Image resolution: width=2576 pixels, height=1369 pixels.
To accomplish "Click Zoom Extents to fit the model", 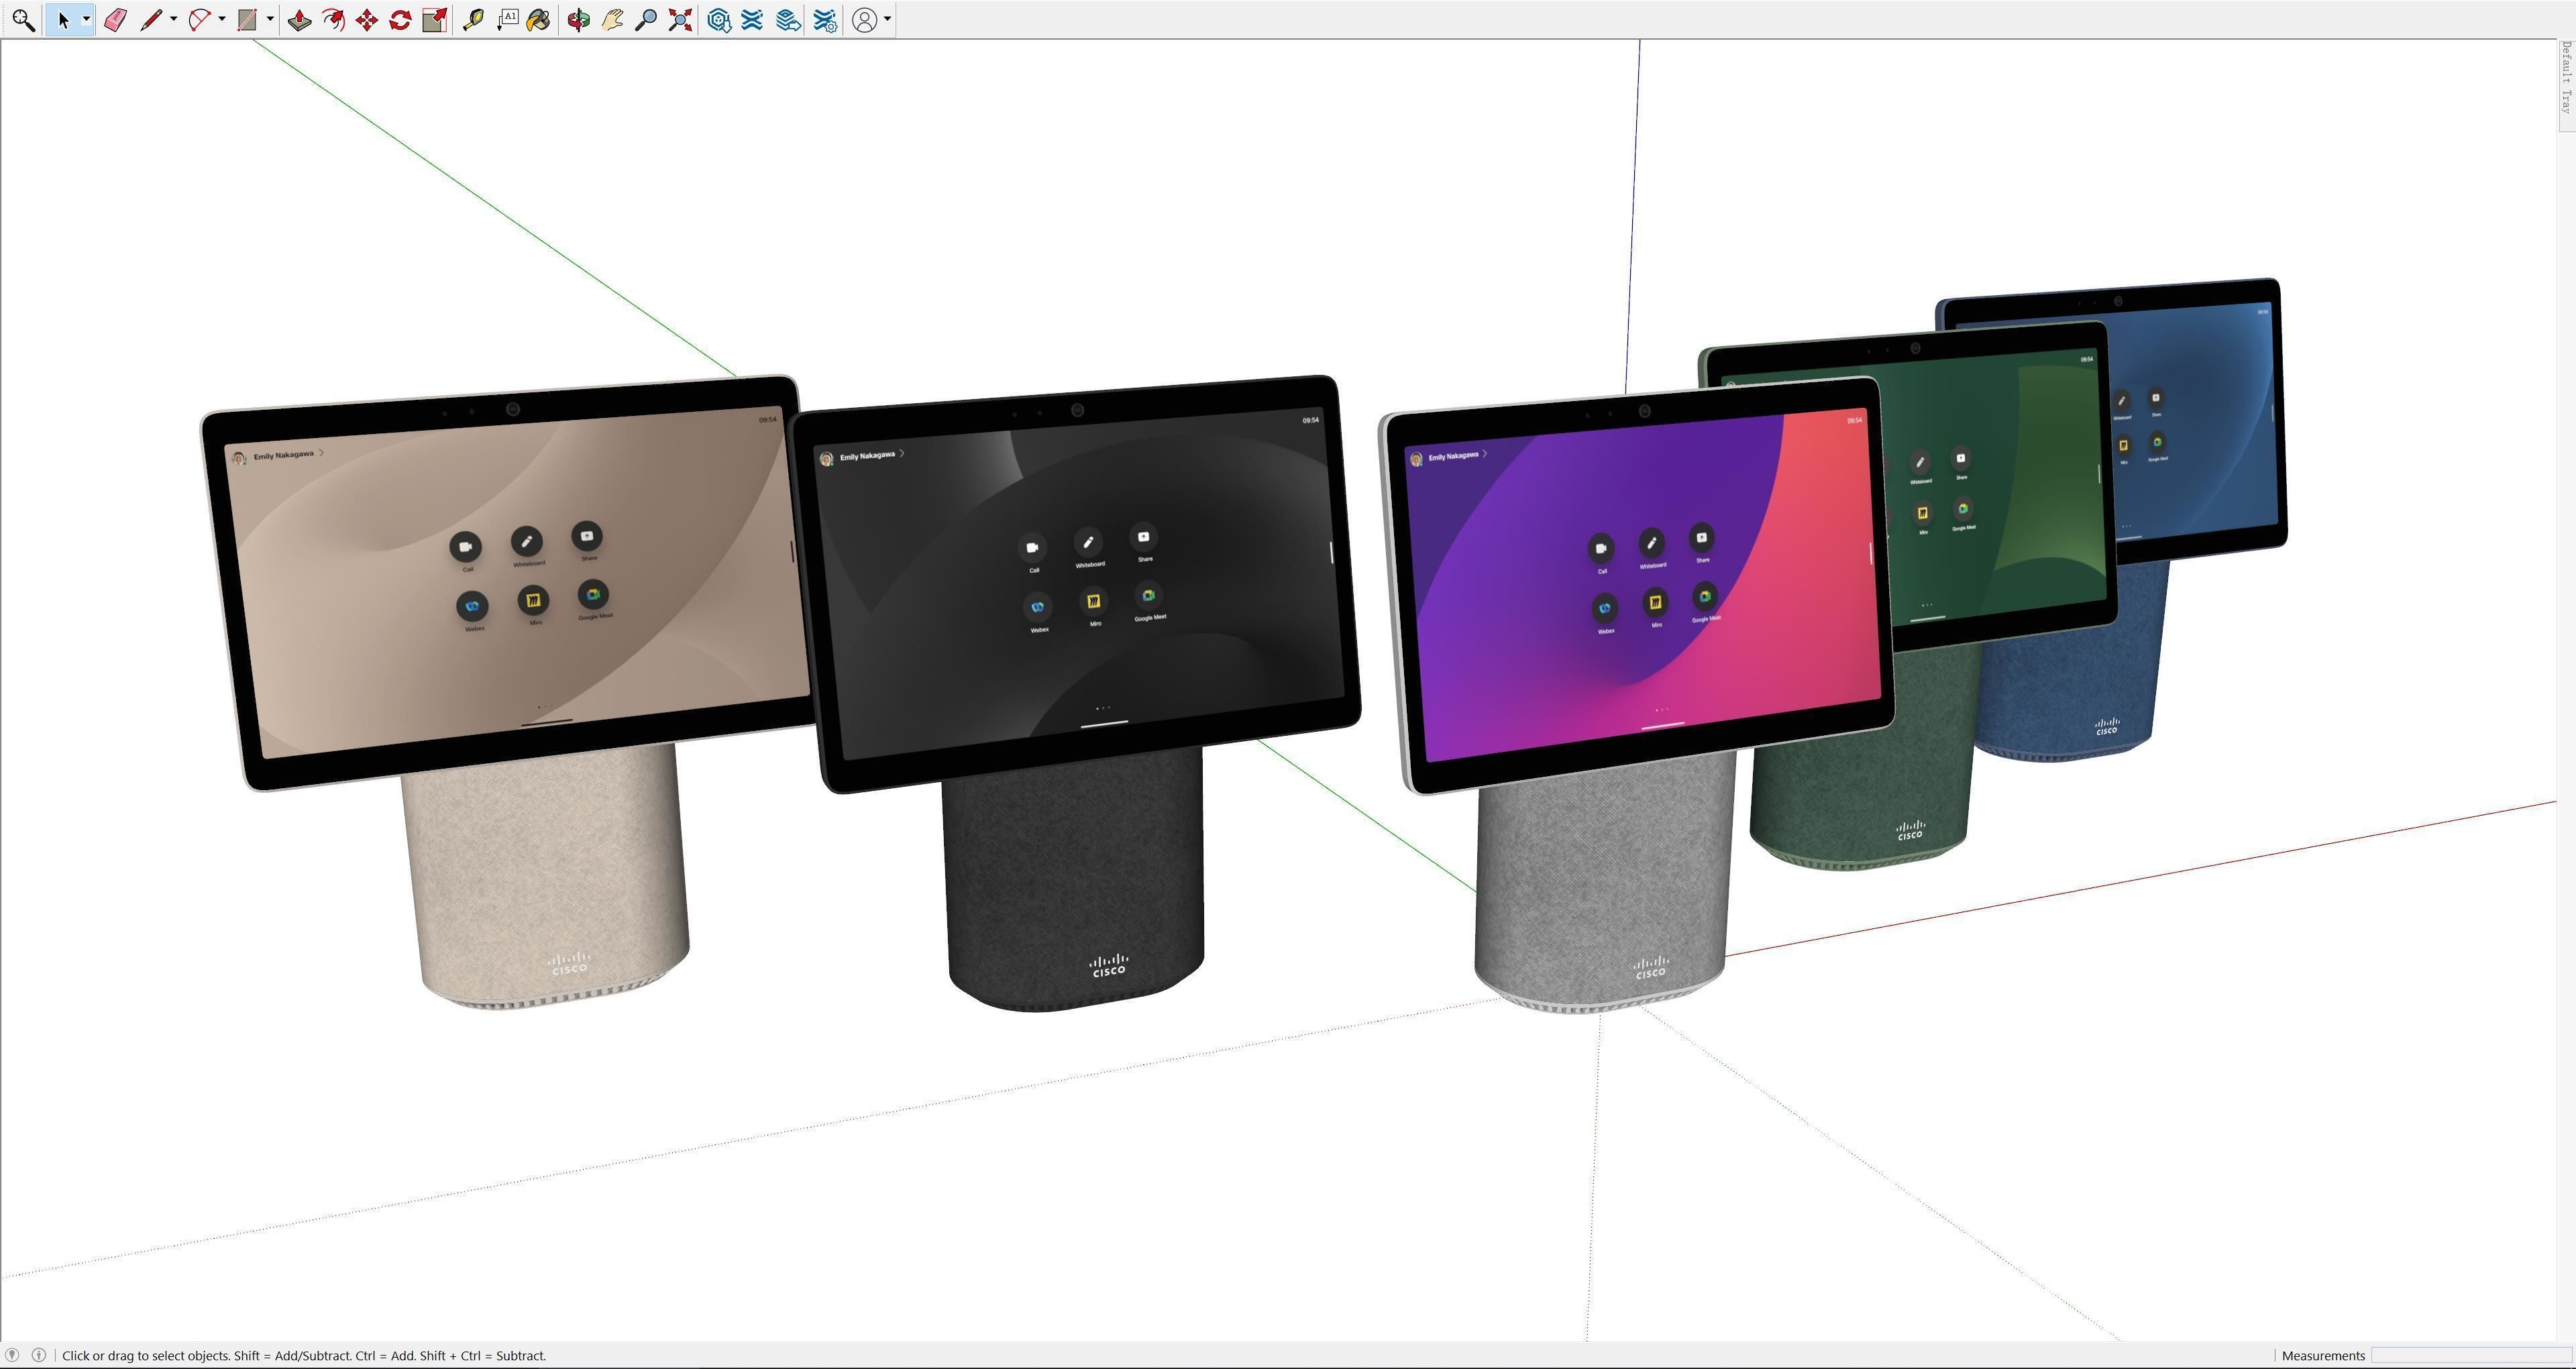I will pos(680,19).
